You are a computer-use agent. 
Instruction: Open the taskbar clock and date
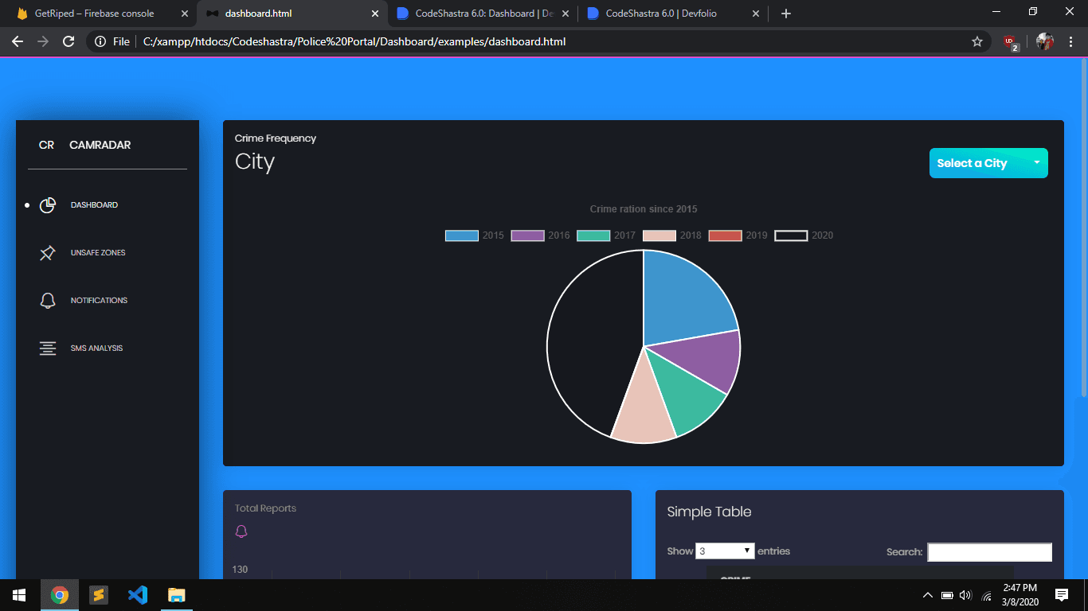(1020, 595)
